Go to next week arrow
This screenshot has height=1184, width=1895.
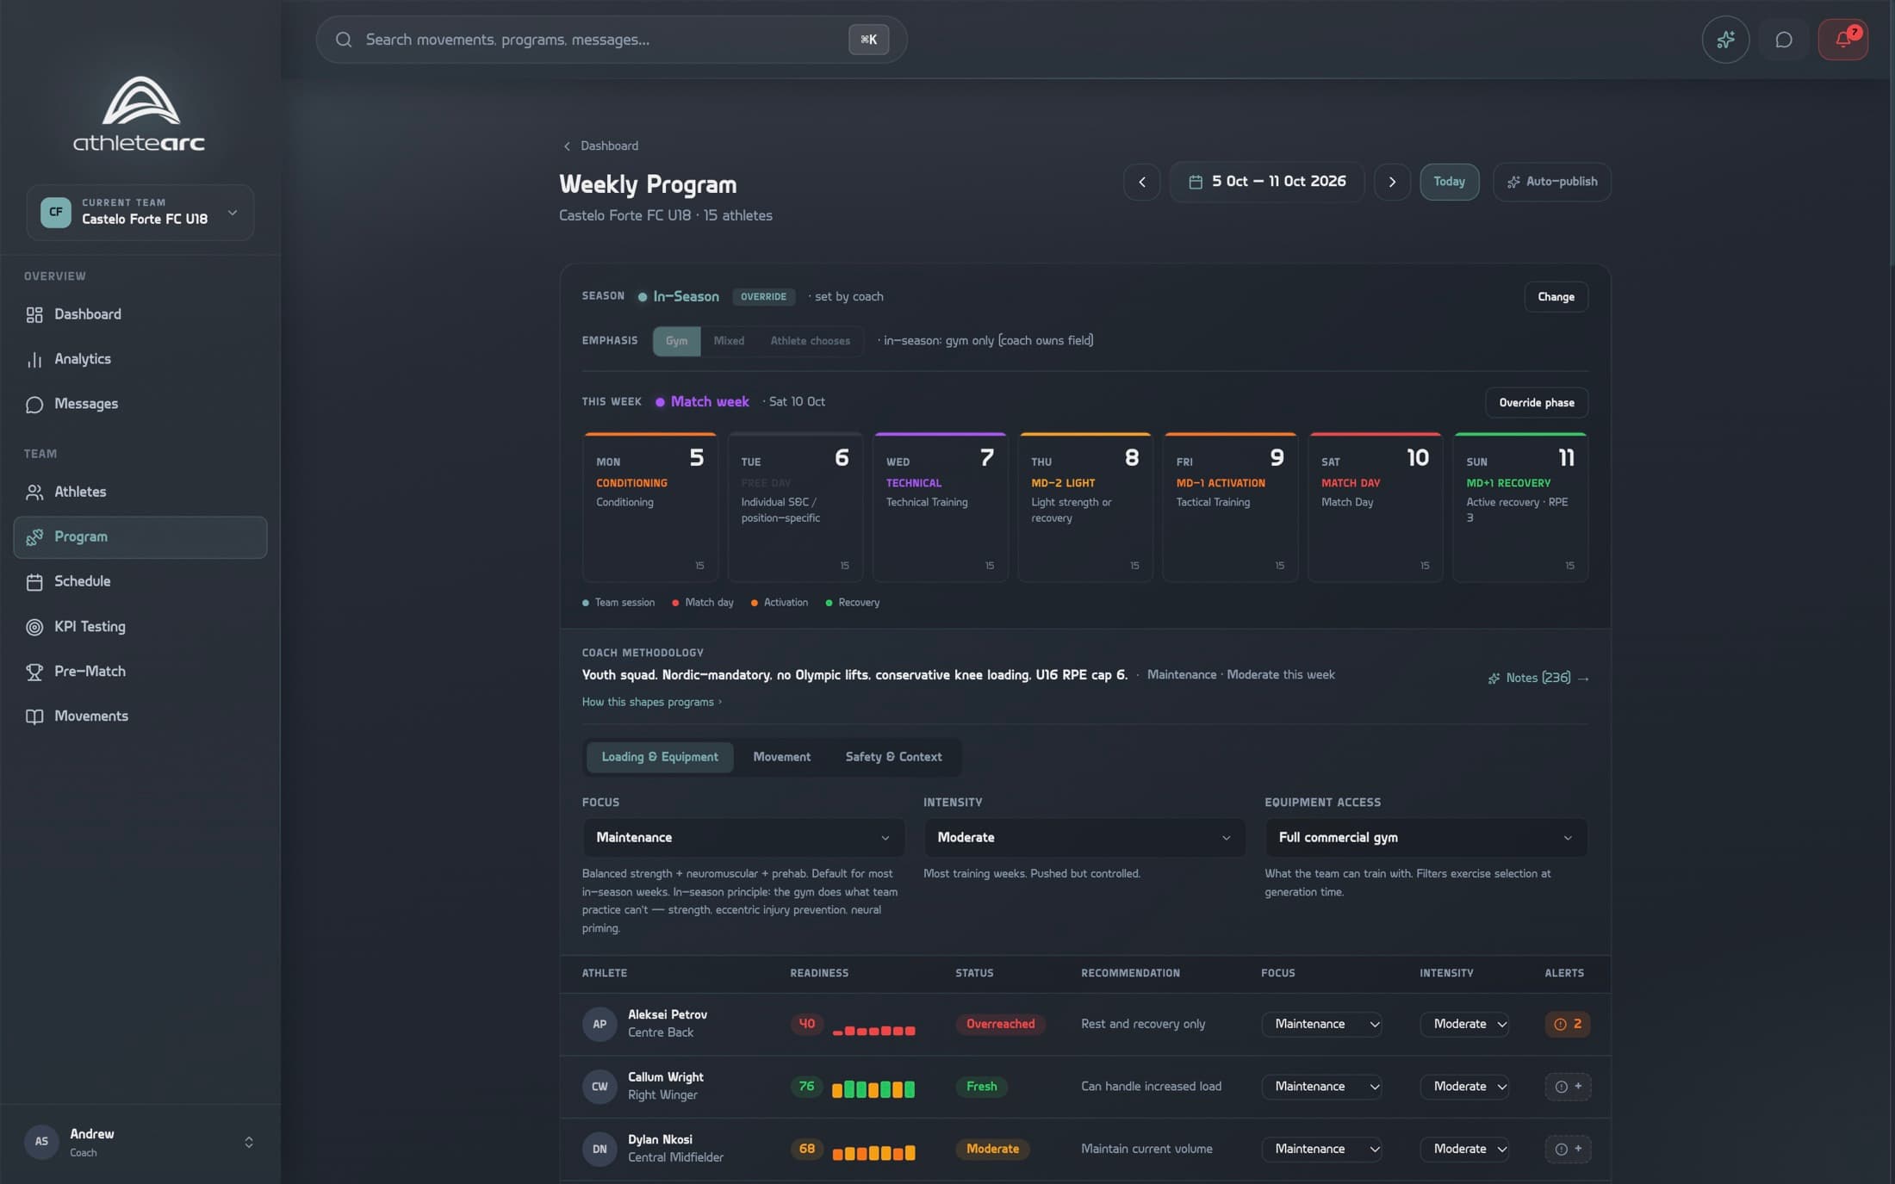point(1392,182)
